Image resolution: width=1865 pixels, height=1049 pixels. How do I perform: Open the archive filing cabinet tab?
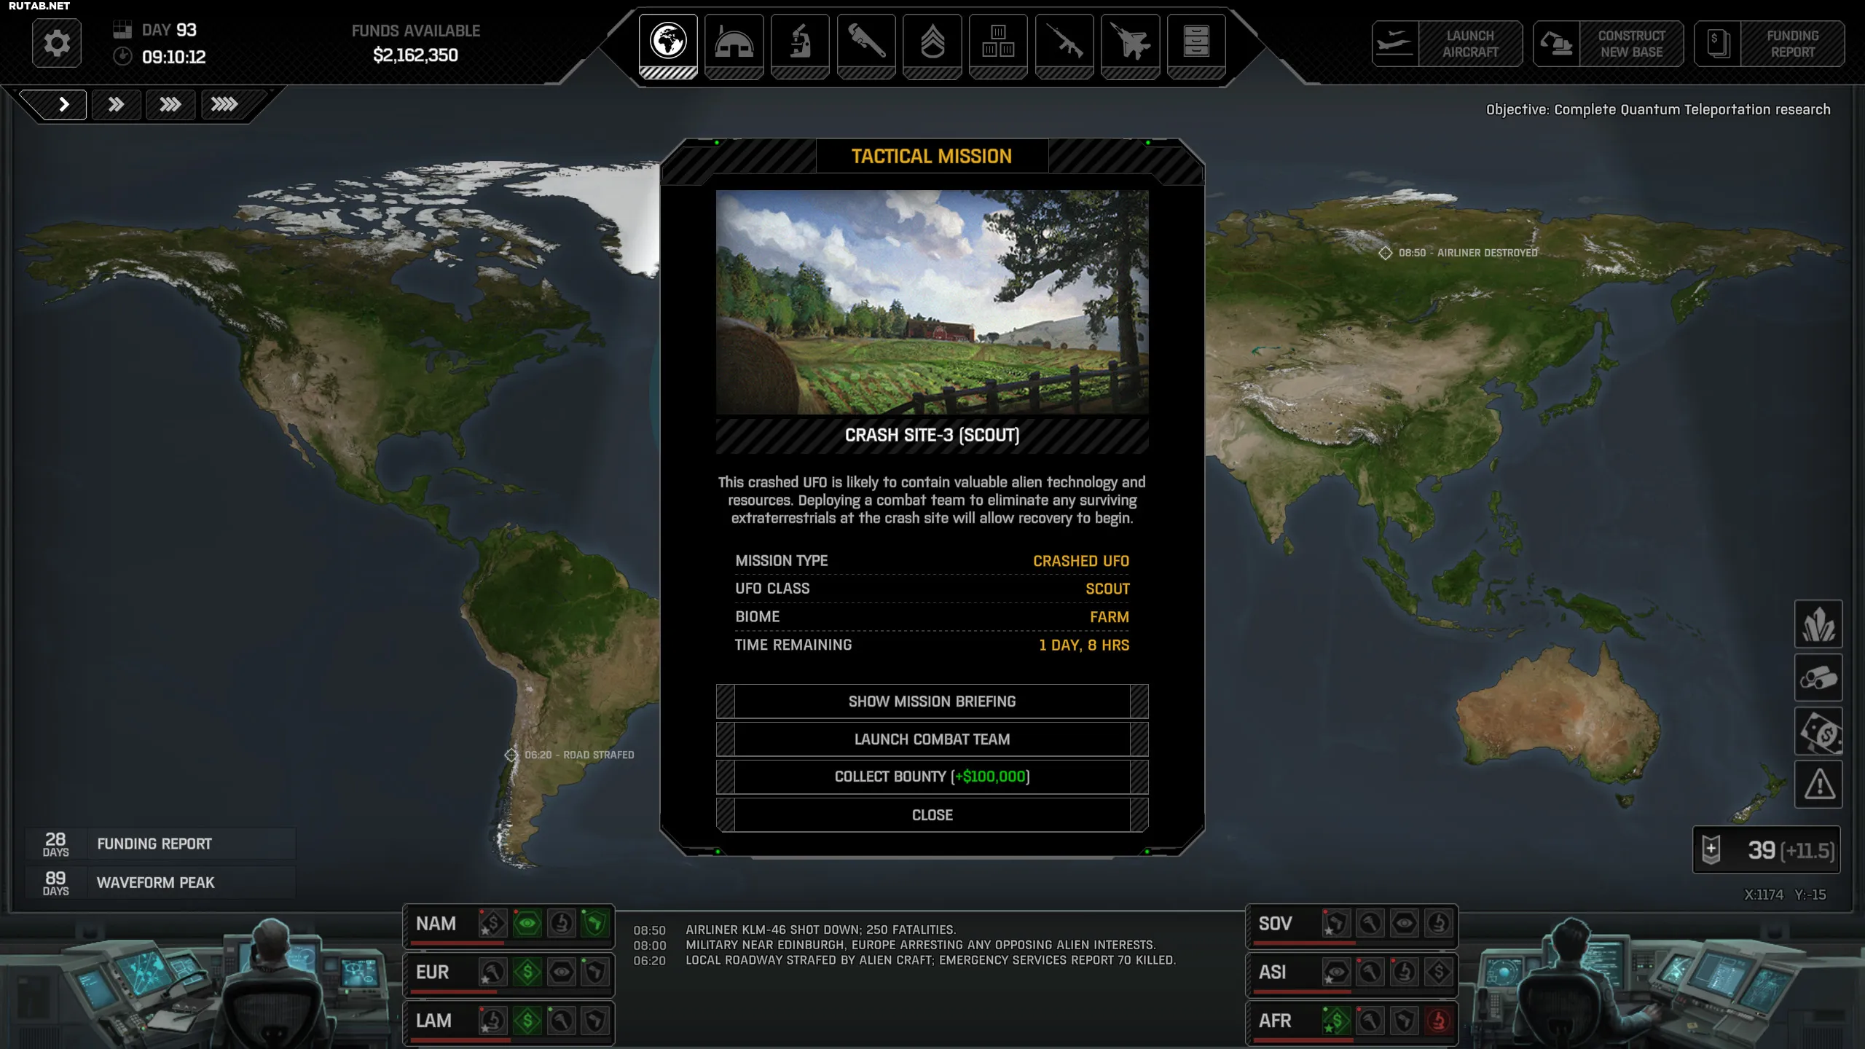point(1195,42)
